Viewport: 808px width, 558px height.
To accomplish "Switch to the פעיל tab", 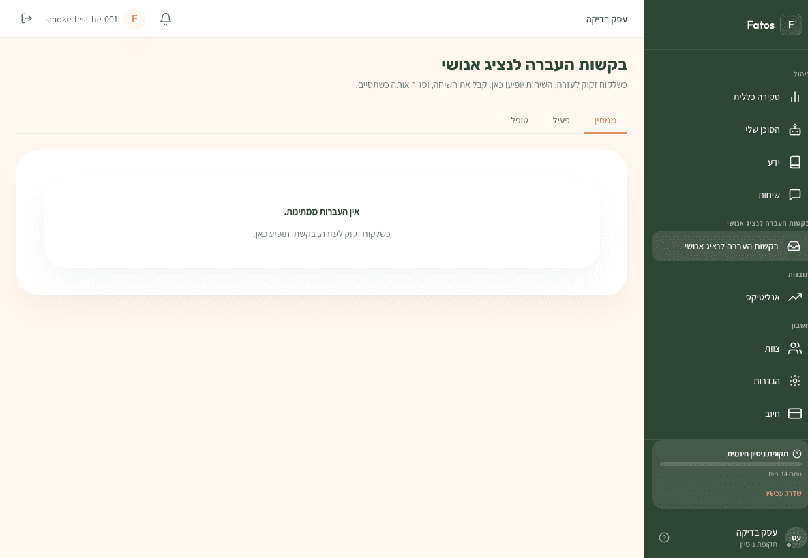I will click(x=561, y=121).
